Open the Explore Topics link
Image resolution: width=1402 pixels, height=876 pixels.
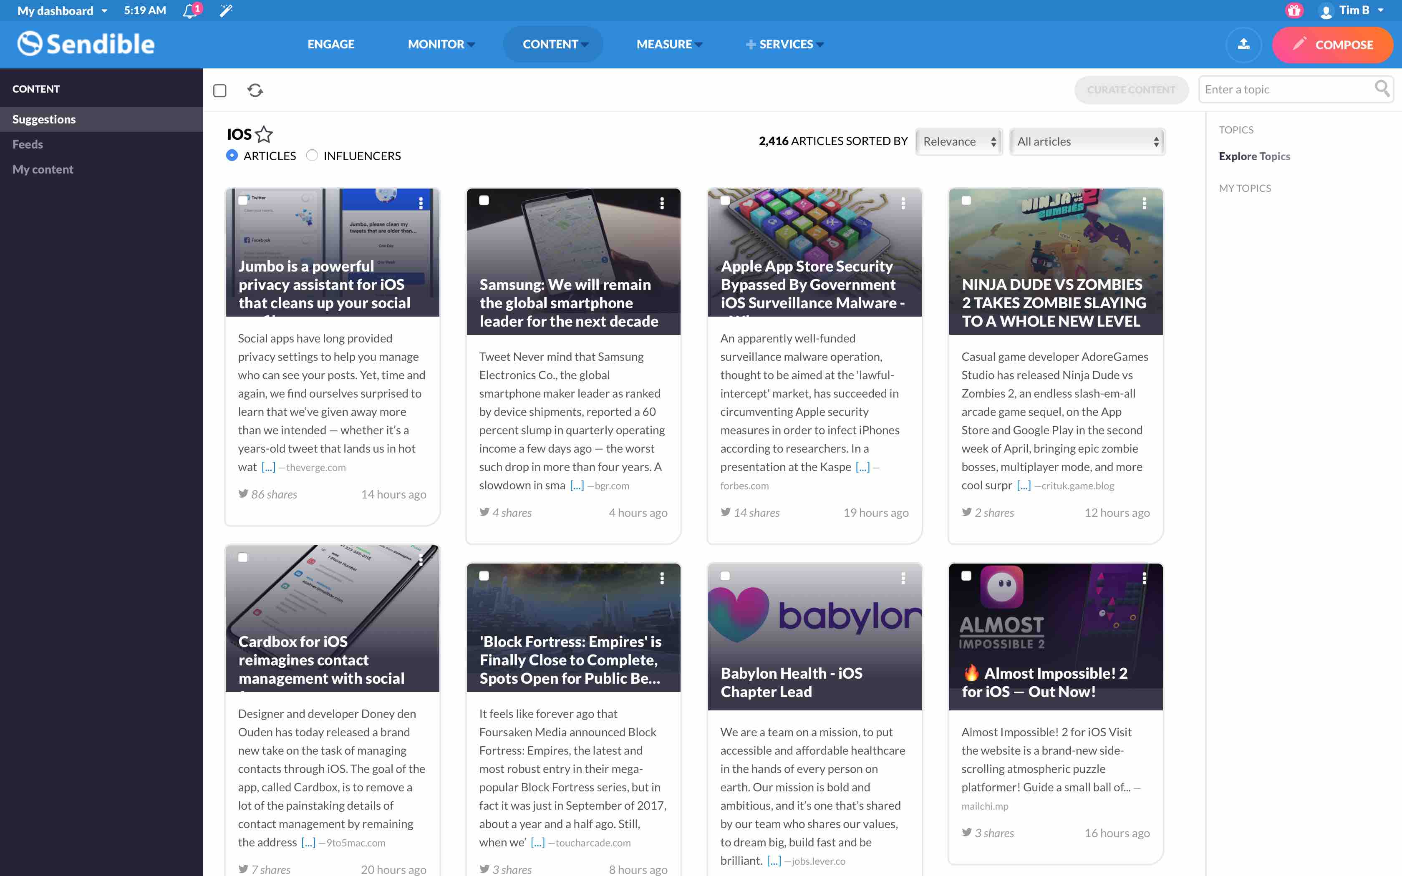1254,156
